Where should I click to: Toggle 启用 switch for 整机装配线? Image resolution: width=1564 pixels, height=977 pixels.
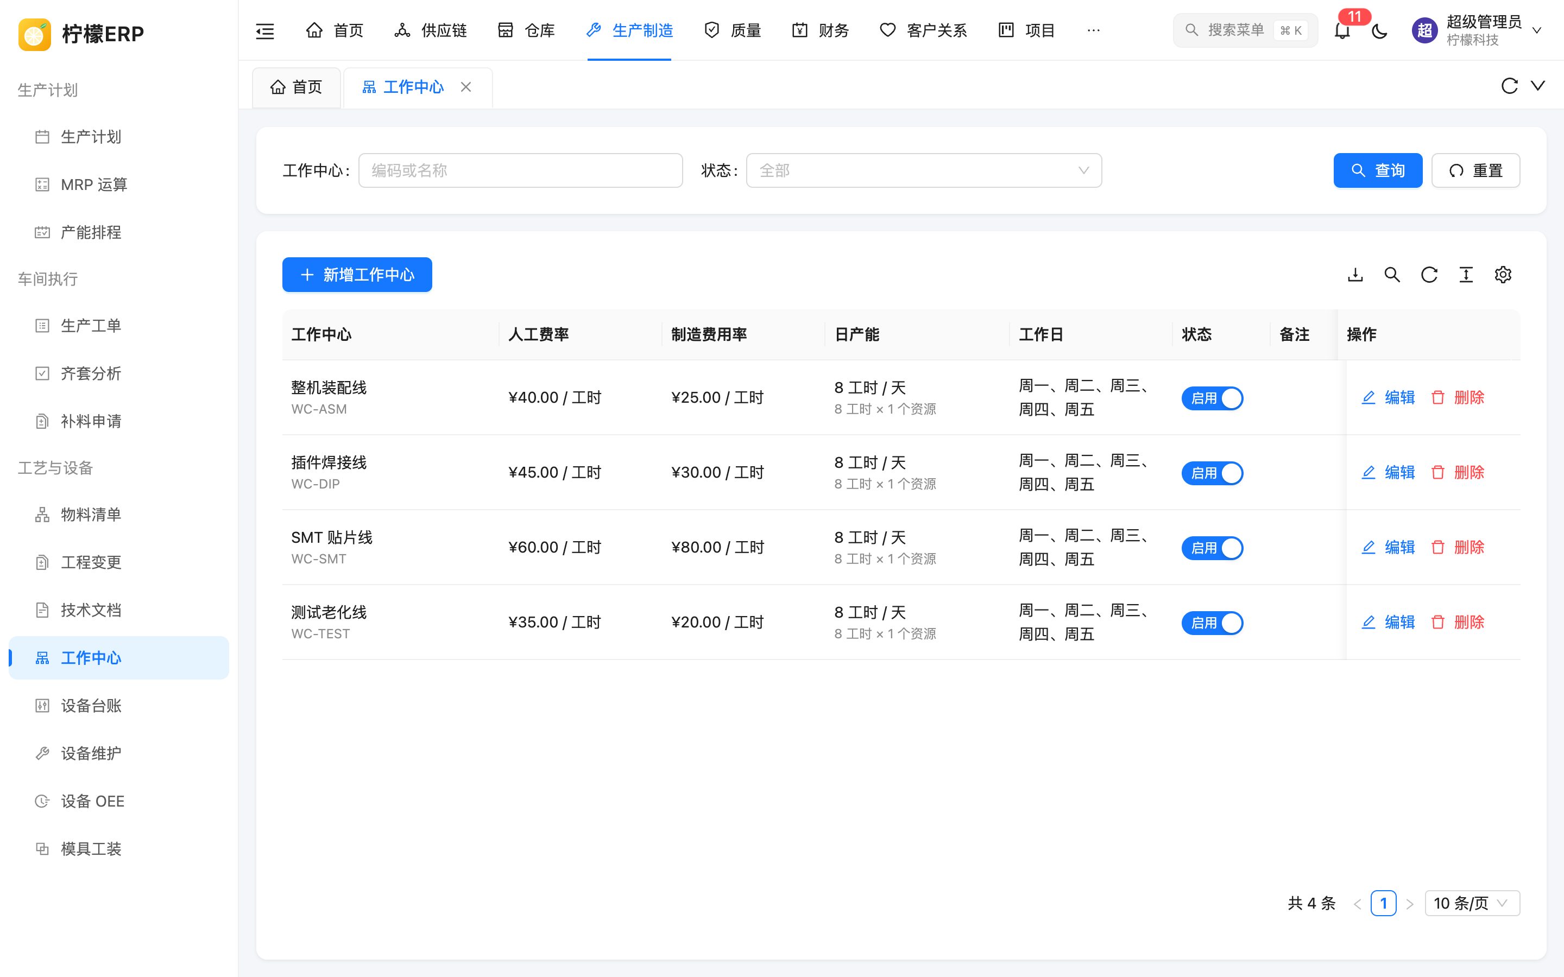click(1212, 398)
